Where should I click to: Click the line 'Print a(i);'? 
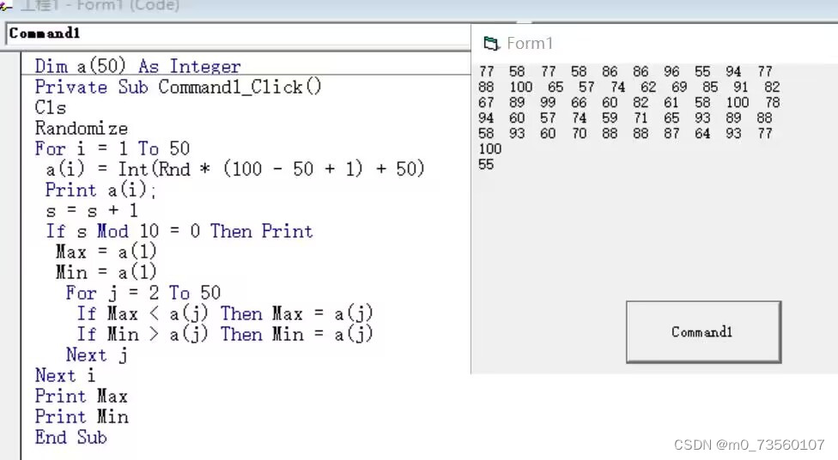(100, 191)
